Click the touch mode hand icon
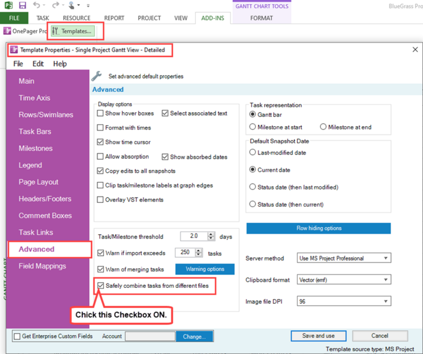The width and height of the screenshot is (423, 354). 71,5
